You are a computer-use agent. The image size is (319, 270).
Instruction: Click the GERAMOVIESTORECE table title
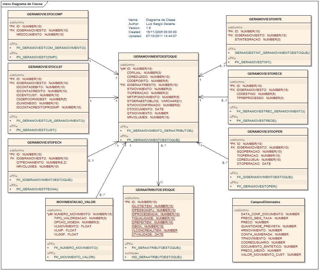[264, 74]
